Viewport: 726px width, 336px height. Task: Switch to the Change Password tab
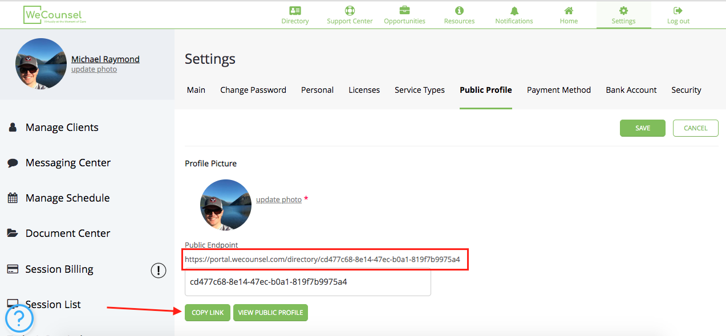(x=253, y=90)
